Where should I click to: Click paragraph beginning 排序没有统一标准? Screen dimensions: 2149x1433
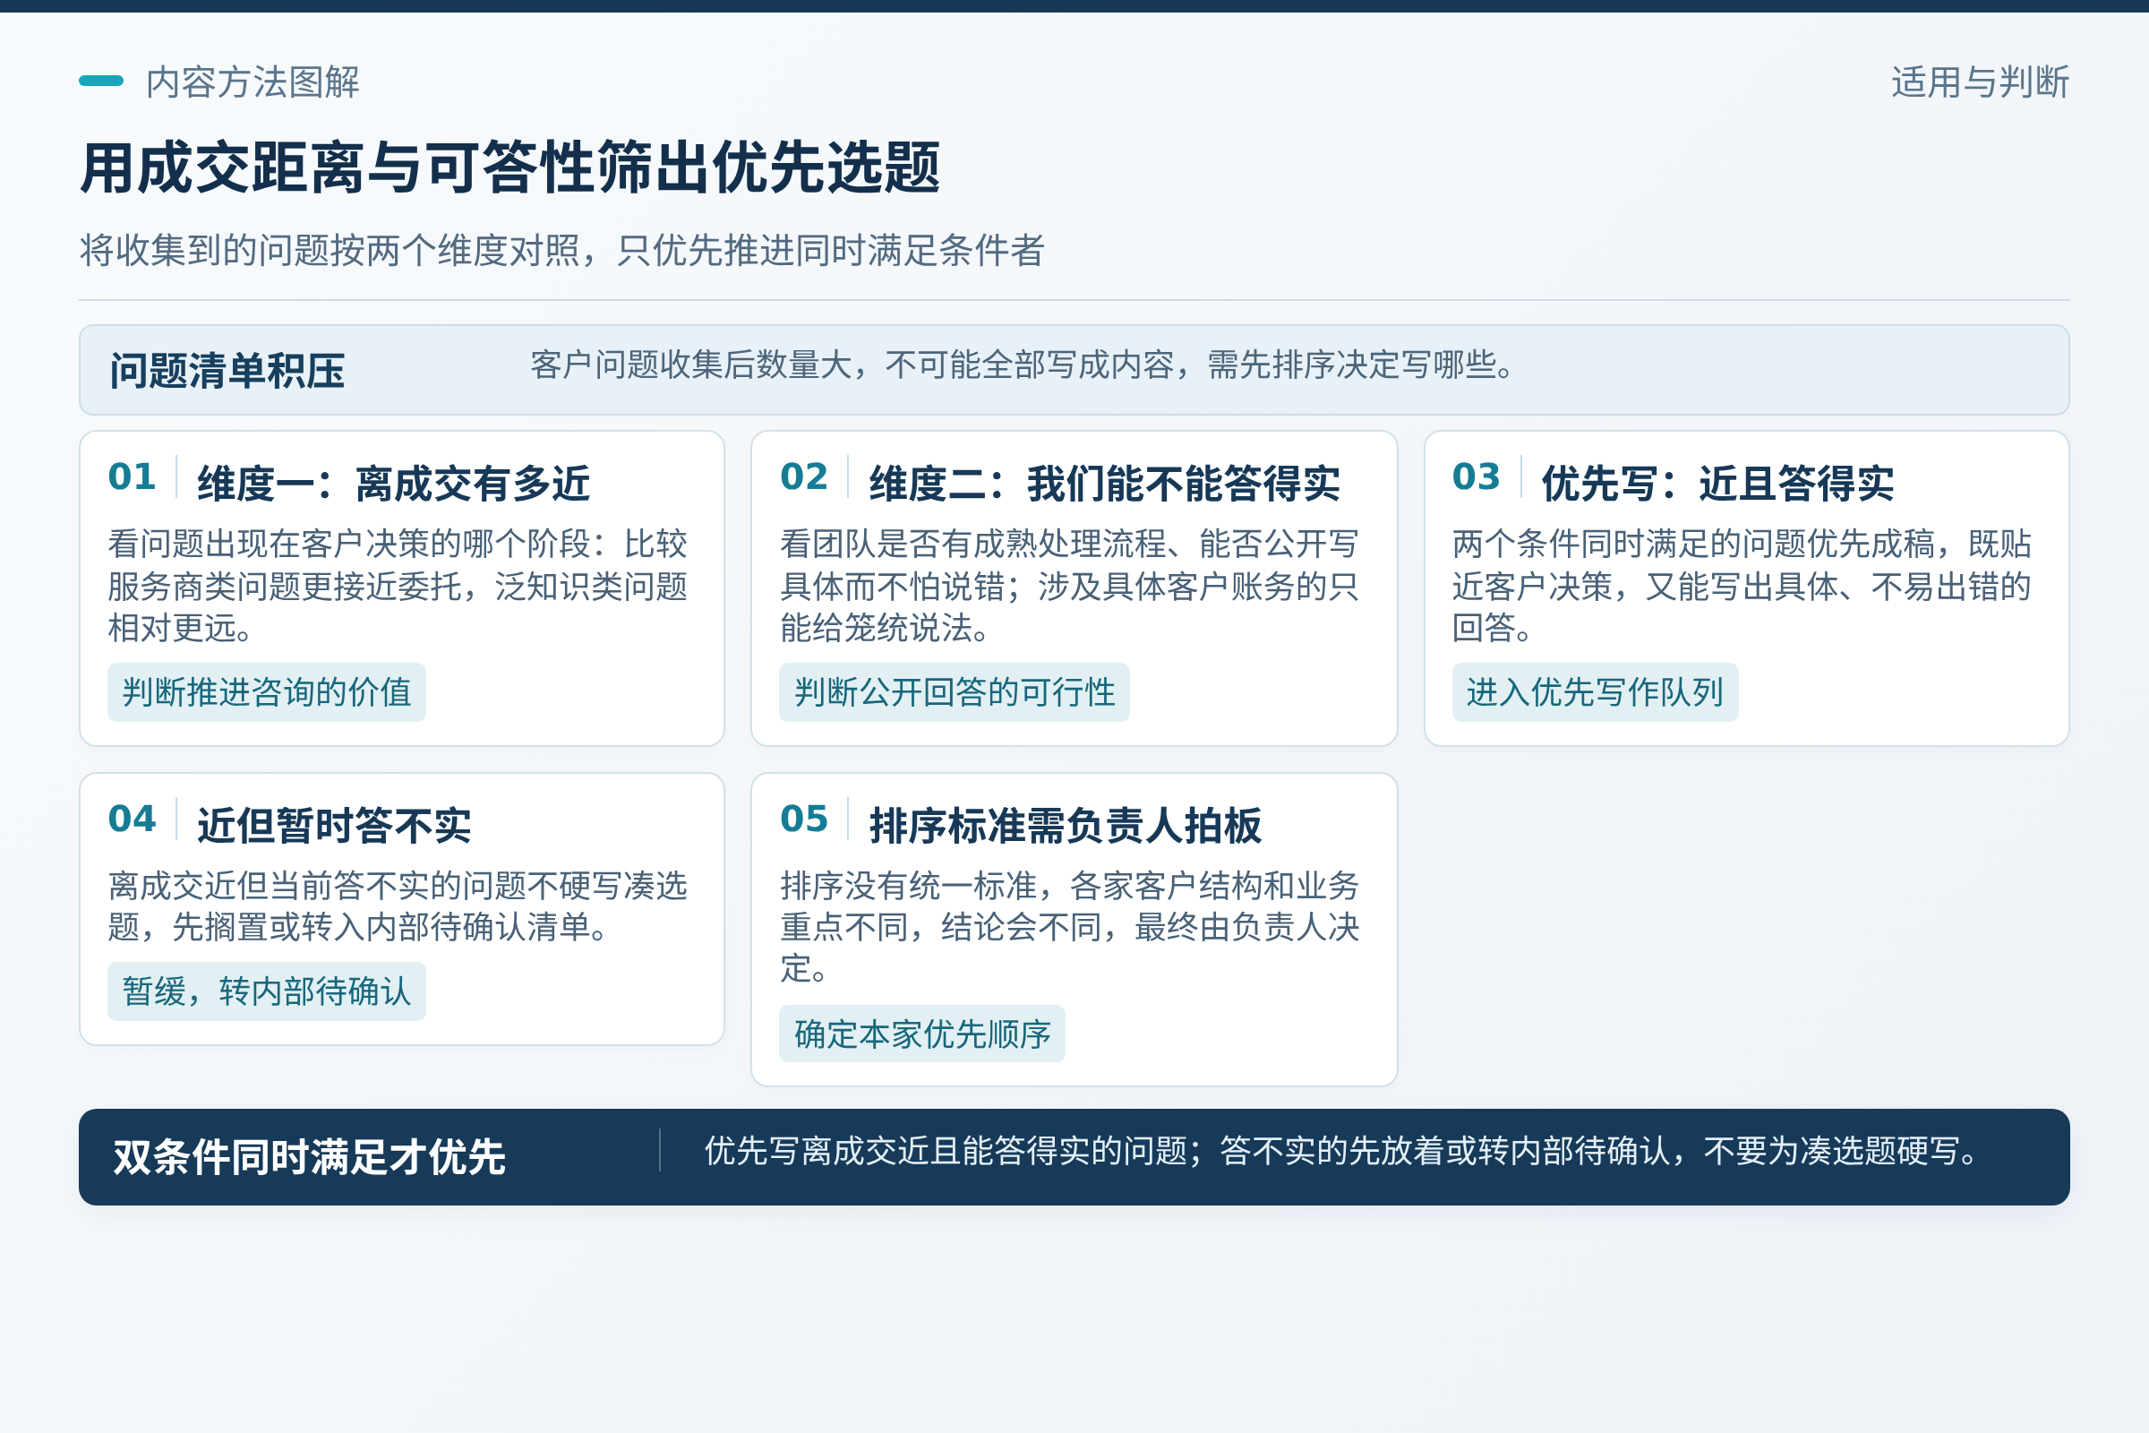point(1070,927)
